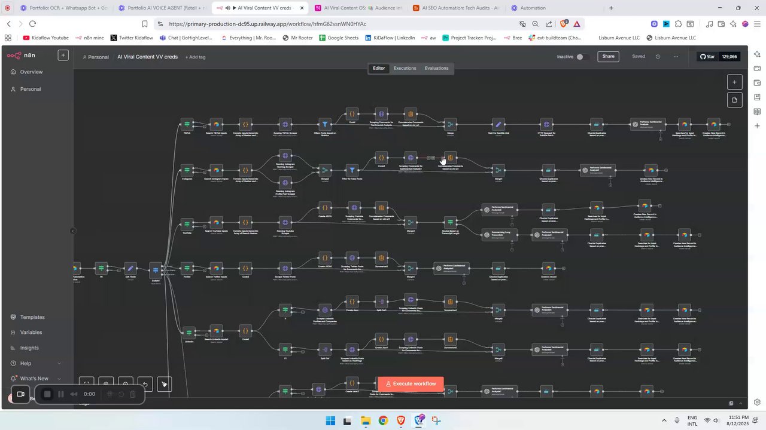Tidy up workflow with broom icon
This screenshot has width=766, height=430.
tap(164, 384)
